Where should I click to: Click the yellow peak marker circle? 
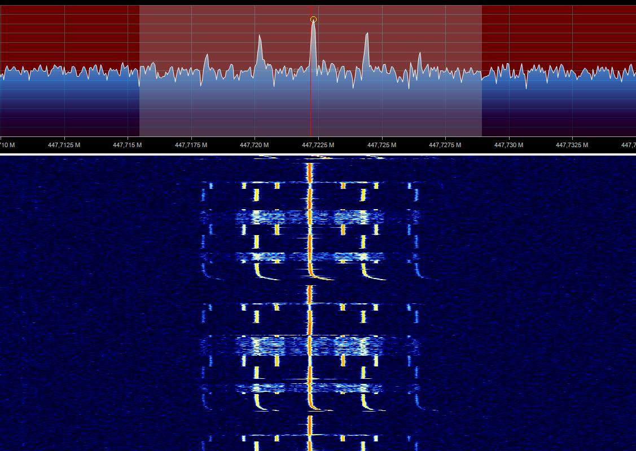[313, 20]
